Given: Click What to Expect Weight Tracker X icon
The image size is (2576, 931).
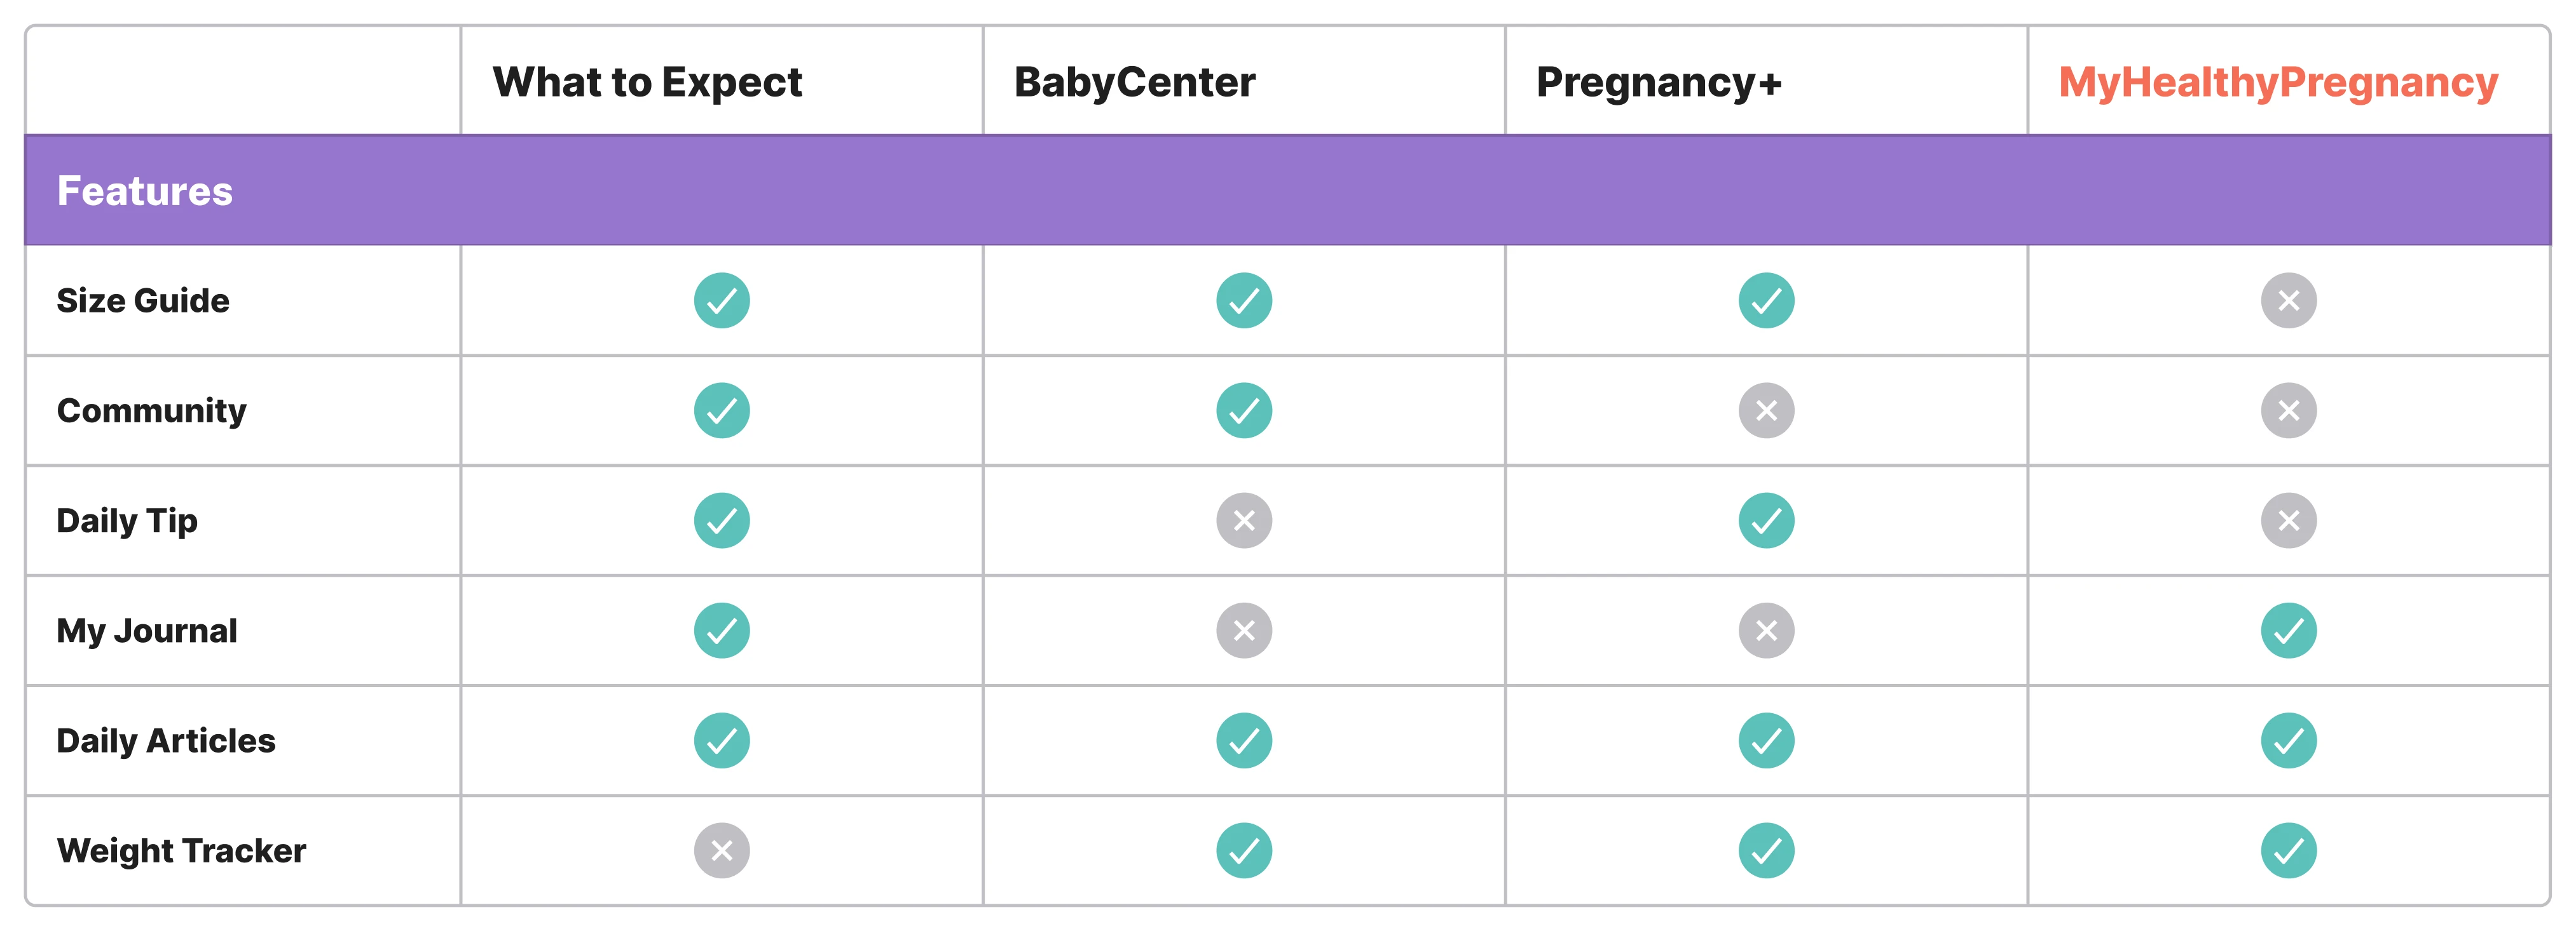Looking at the screenshot, I should pos(721,850).
